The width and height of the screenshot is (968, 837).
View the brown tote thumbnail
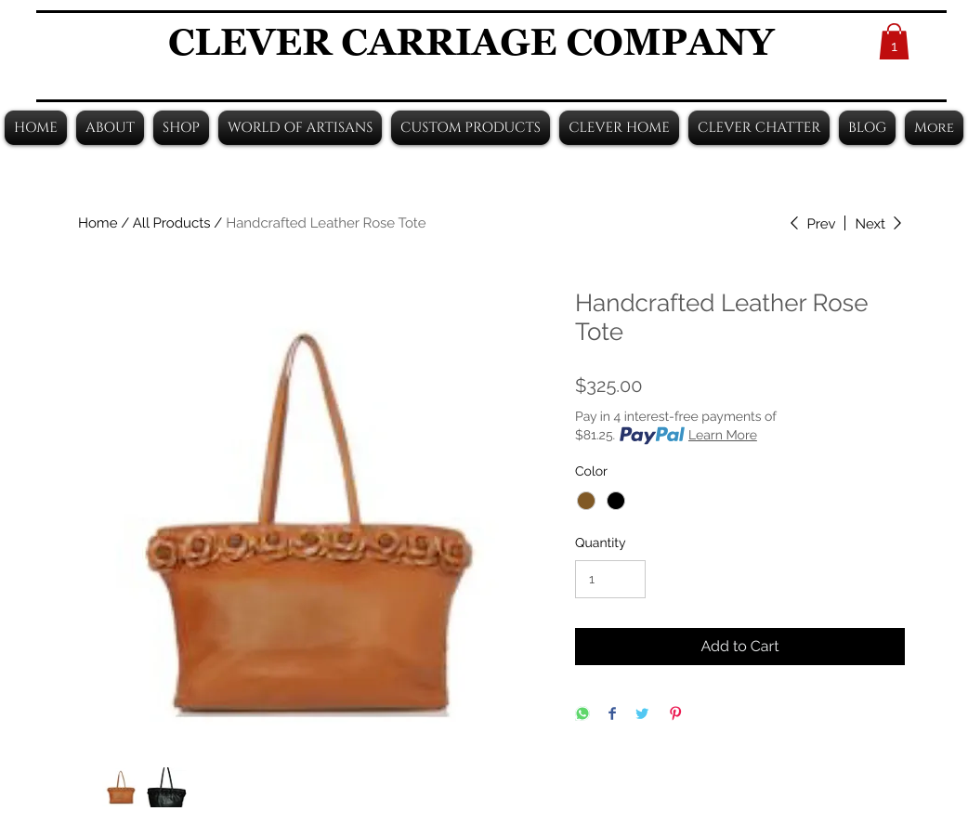[x=121, y=788]
